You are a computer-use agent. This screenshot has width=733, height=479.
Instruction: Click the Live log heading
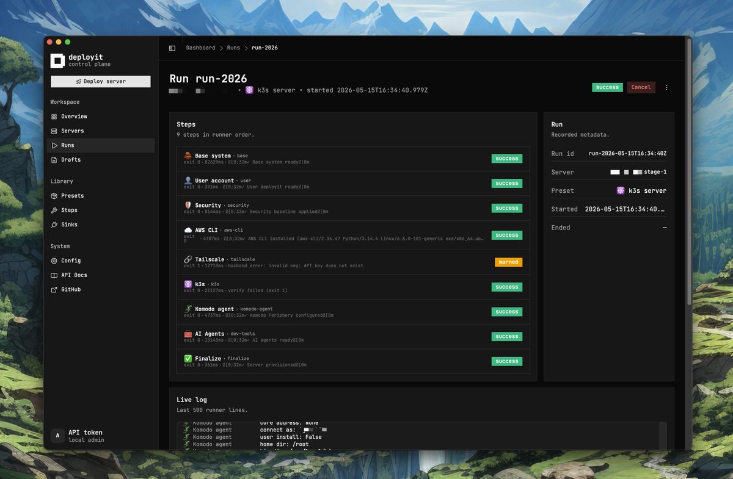coord(192,400)
